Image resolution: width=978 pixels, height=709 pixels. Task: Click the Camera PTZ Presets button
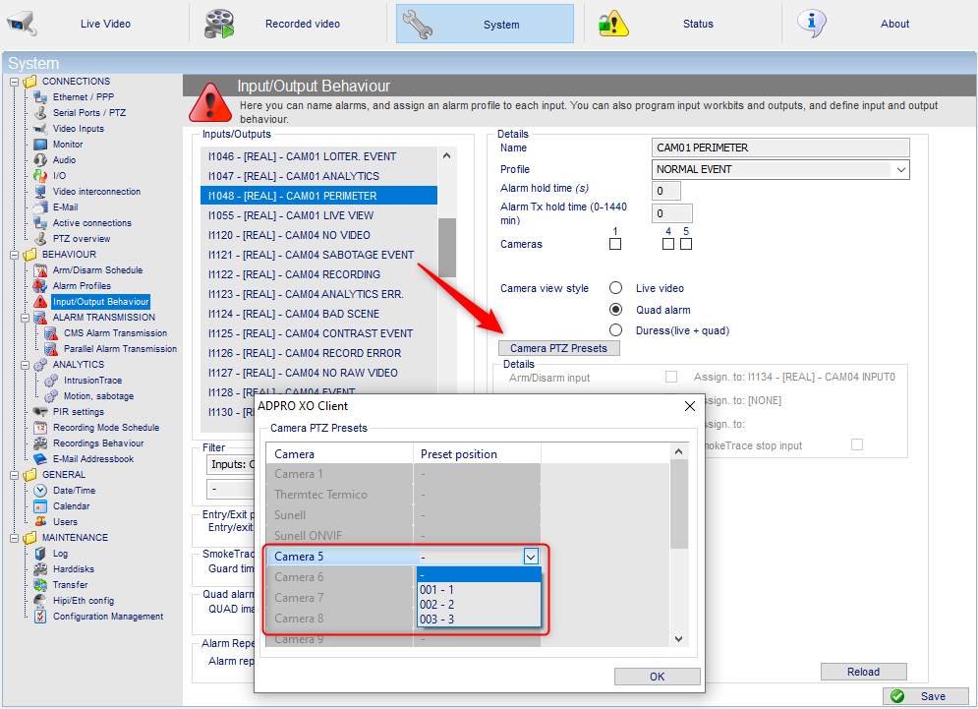559,348
